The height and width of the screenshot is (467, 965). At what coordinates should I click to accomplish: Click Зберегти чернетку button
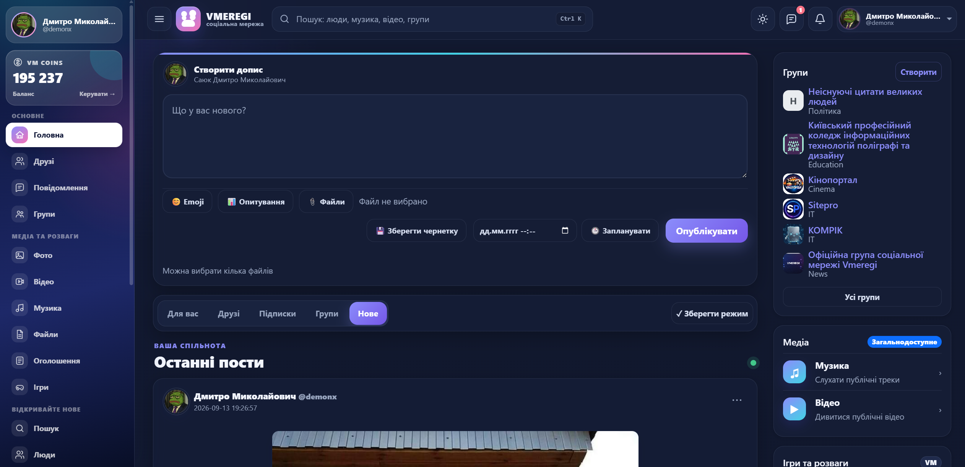(417, 231)
